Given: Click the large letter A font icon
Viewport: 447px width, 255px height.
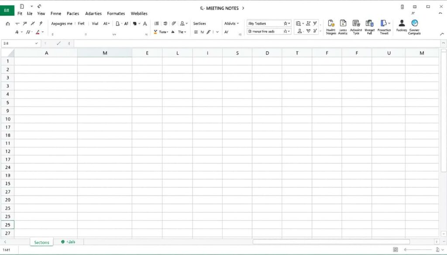Looking at the screenshot, I should coord(145,24).
